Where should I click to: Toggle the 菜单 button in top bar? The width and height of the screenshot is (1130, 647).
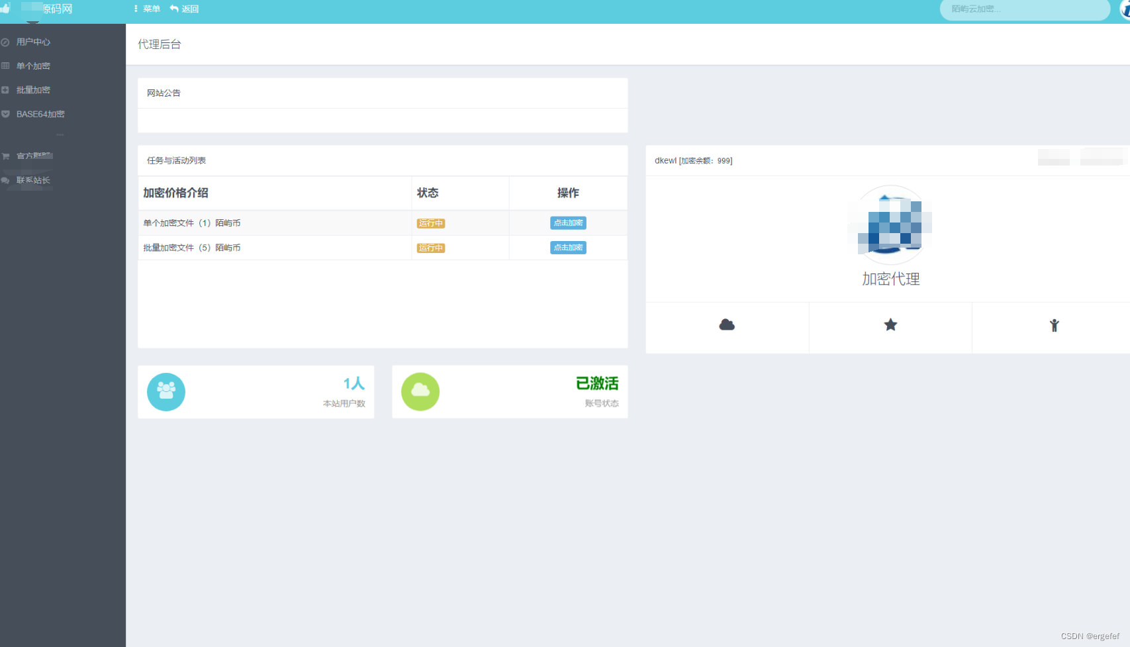(147, 9)
